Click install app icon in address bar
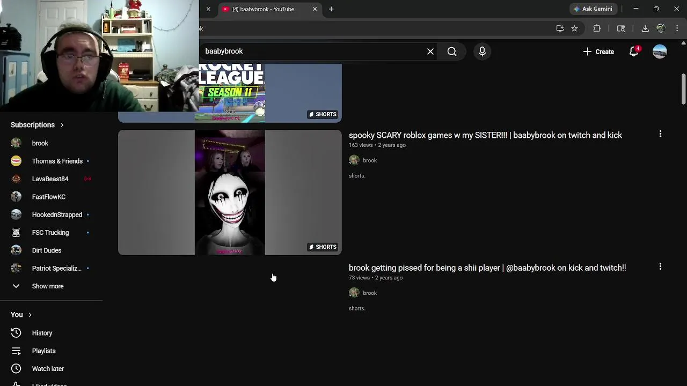This screenshot has width=687, height=386. click(x=560, y=28)
